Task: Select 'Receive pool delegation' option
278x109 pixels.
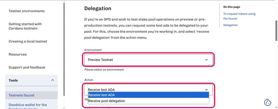Action: pos(149,101)
